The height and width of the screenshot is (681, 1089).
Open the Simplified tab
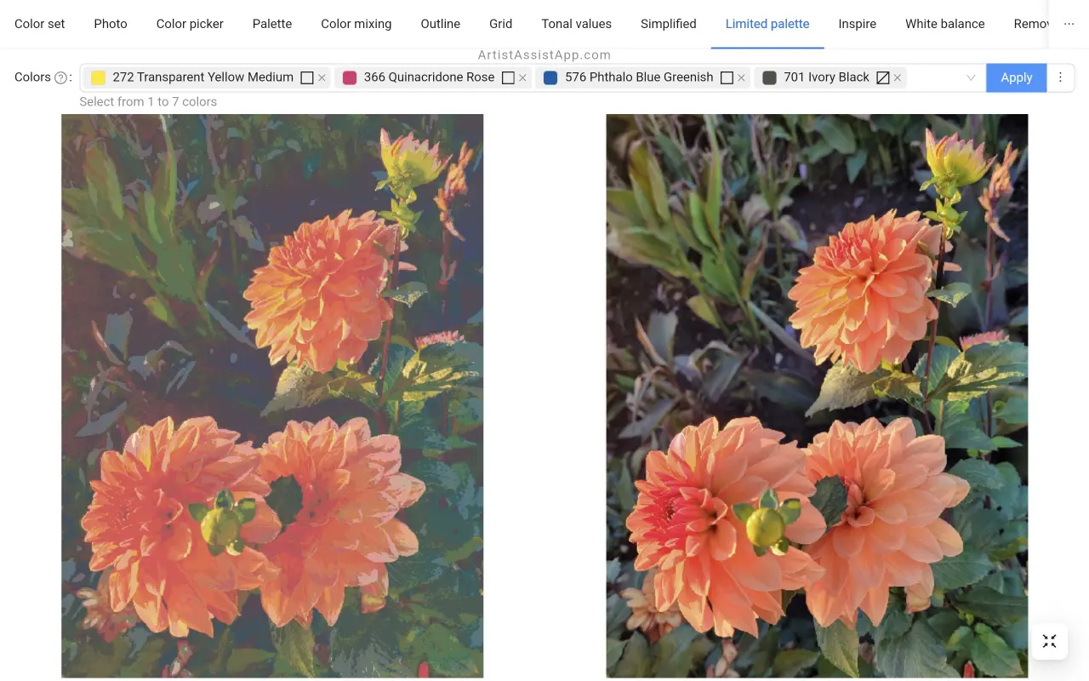[x=669, y=24]
